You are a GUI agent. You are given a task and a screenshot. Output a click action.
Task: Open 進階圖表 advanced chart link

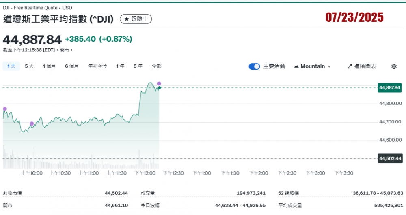pos(365,66)
